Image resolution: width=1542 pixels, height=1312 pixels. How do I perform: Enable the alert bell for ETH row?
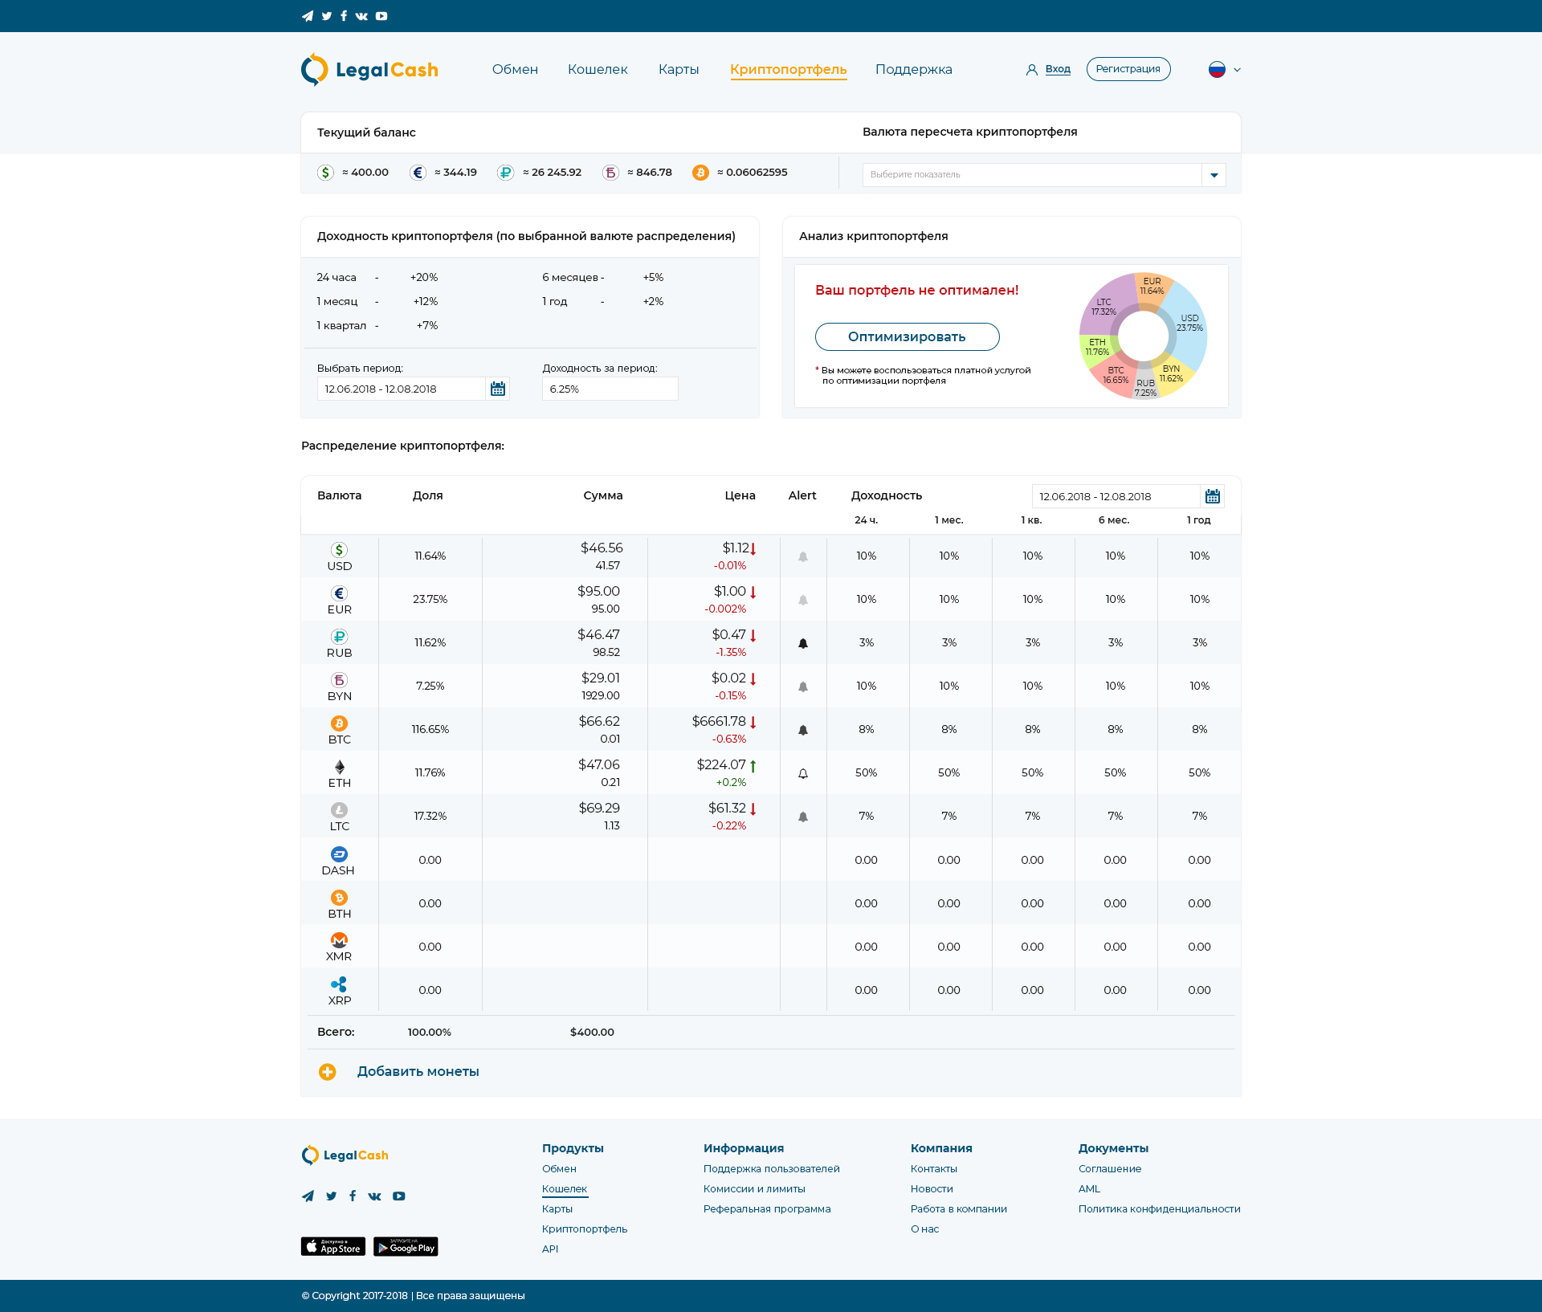[x=803, y=773]
